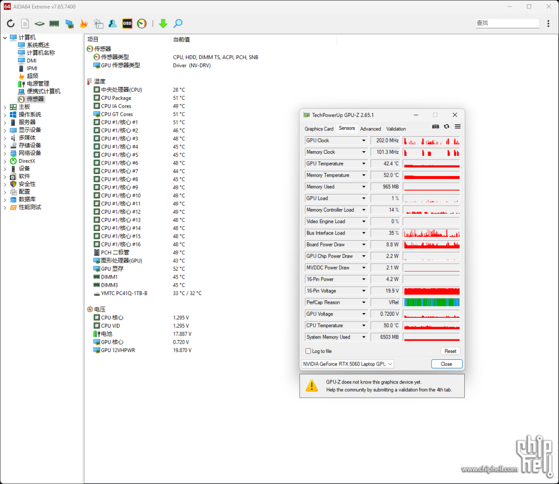
Task: Open the sensor gauge toolbar icon
Action: click(142, 23)
